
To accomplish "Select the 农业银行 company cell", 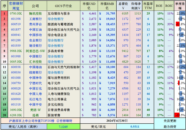I will 35,40.
